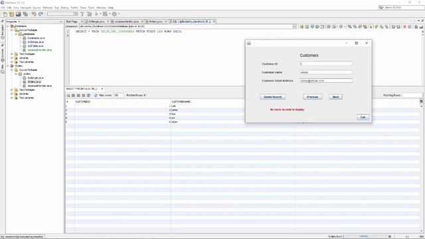Screen dimensions: 425x239
Task: Click the Matching Rows filter field
Action: coord(412,96)
